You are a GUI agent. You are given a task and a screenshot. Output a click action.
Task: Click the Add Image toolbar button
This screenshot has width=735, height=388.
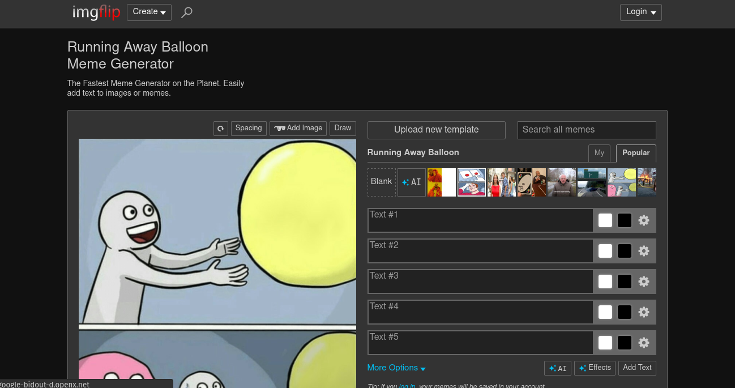point(298,128)
